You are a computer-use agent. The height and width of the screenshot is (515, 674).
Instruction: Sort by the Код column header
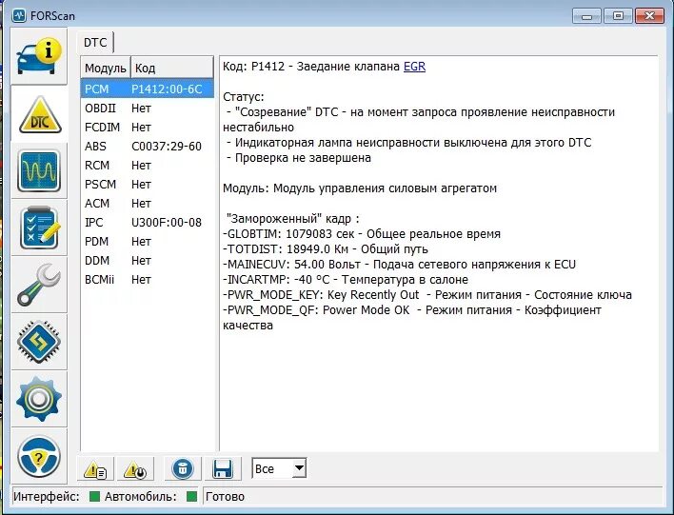(172, 68)
